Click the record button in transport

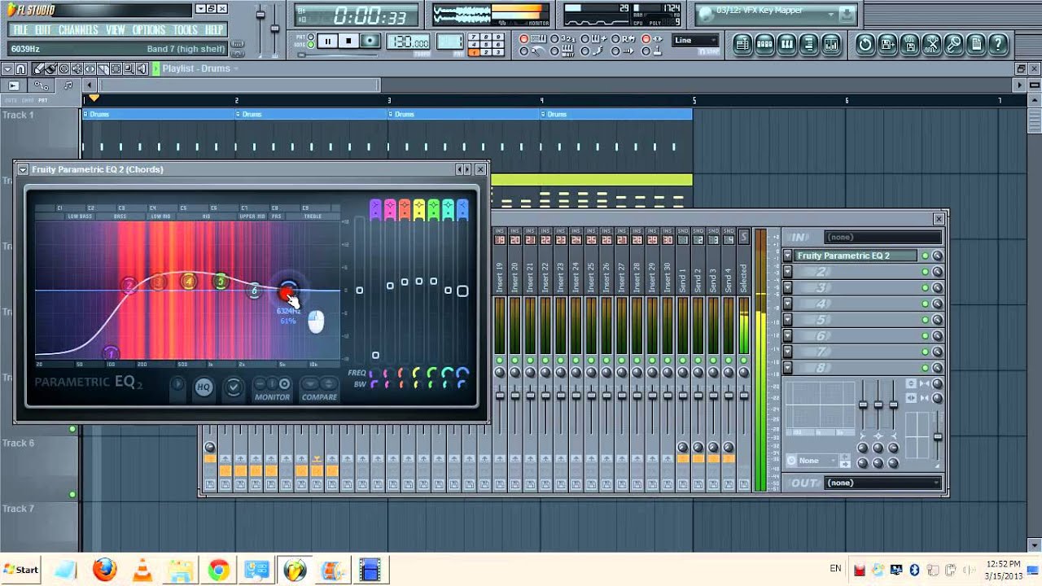pos(370,41)
